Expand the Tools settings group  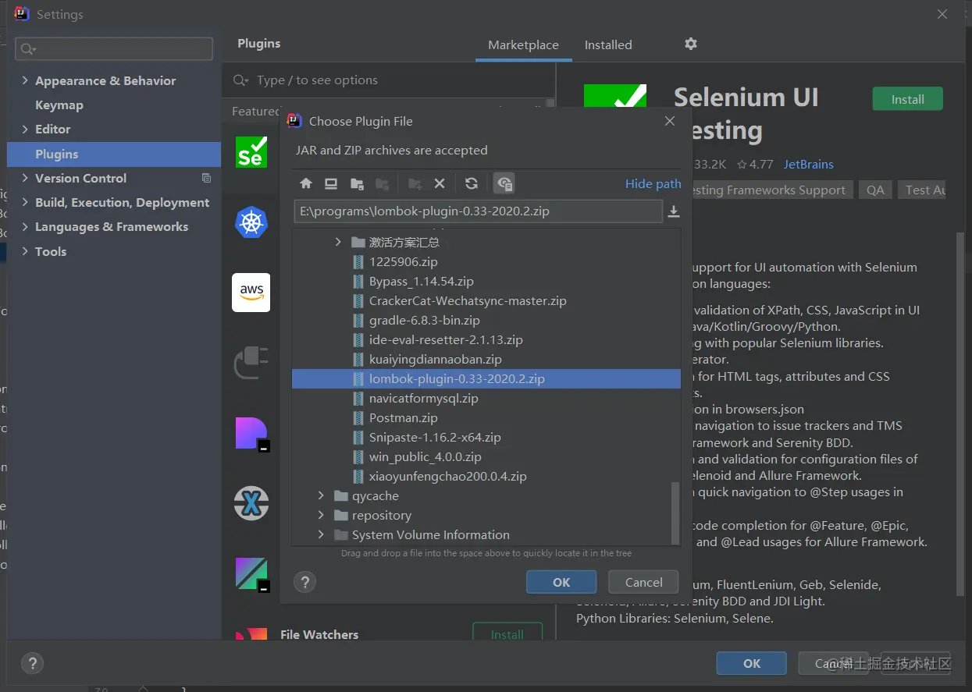[25, 251]
